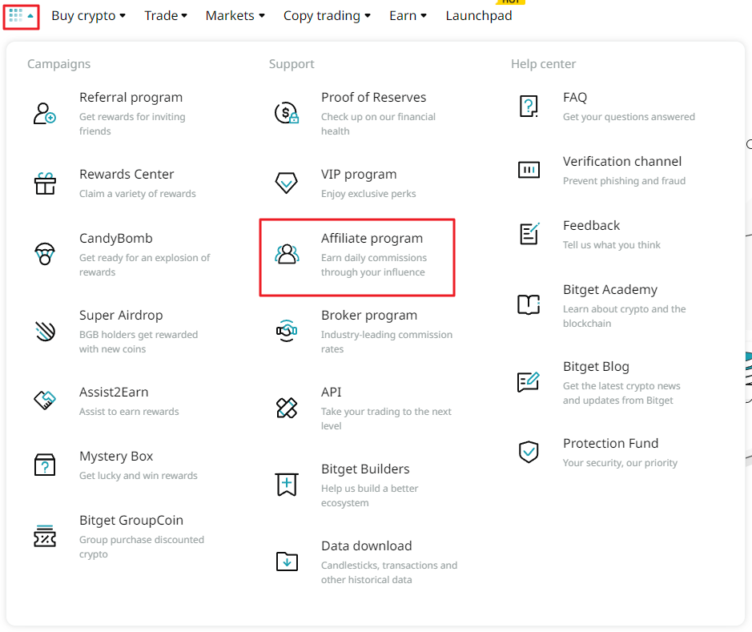Click the FAQ question mark icon
The height and width of the screenshot is (632, 752).
pyautogui.click(x=529, y=107)
